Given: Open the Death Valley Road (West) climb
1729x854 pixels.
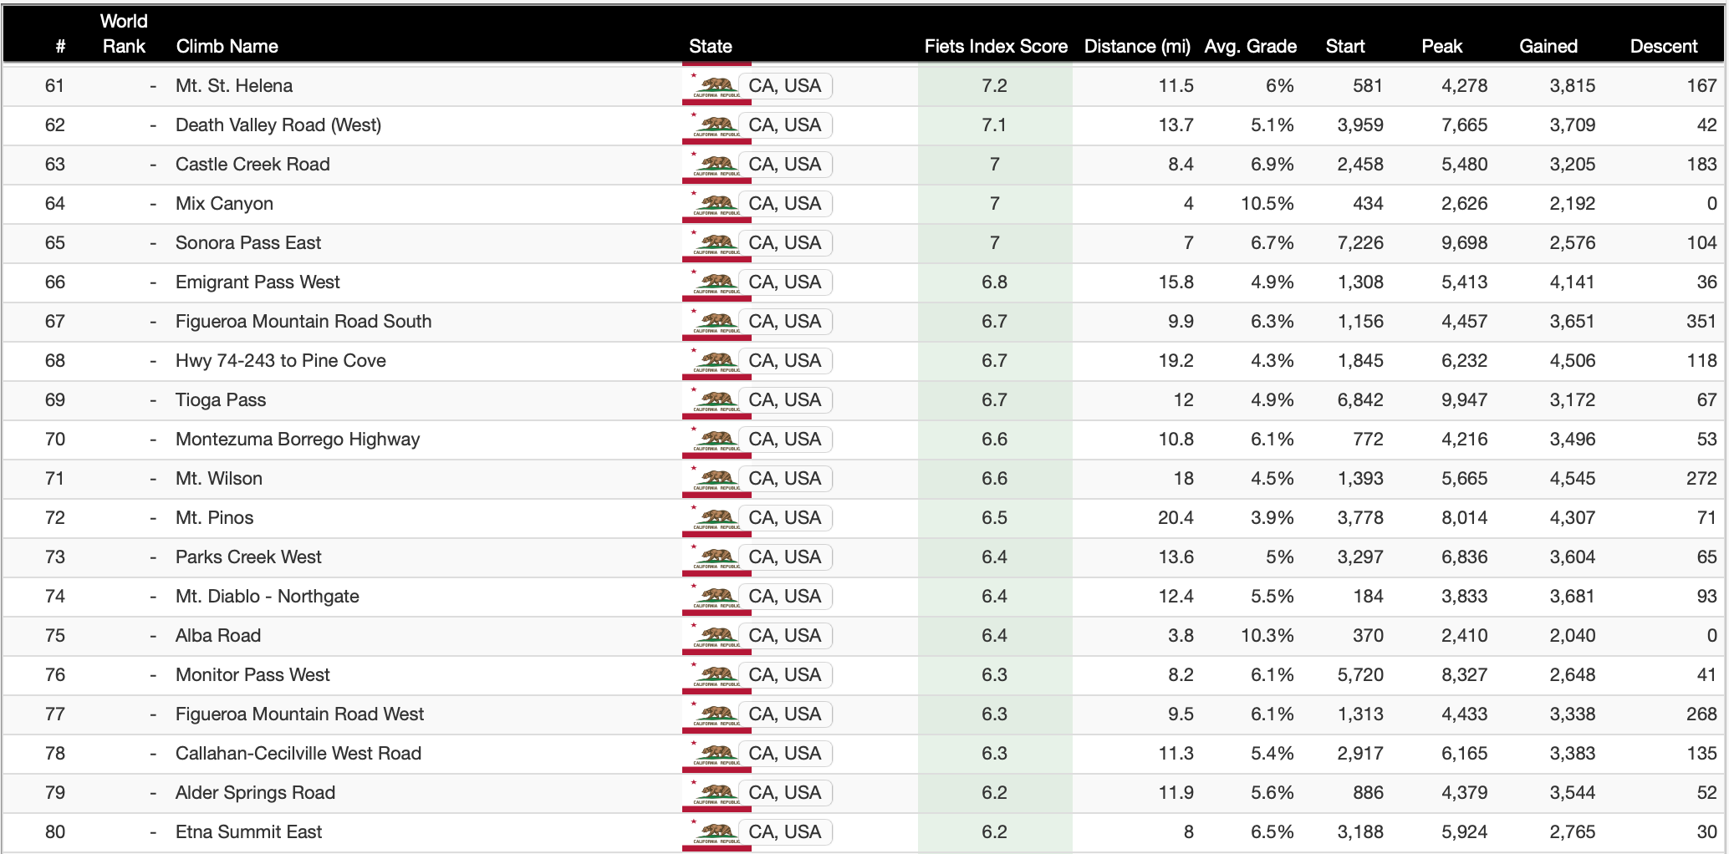Looking at the screenshot, I should (x=278, y=125).
